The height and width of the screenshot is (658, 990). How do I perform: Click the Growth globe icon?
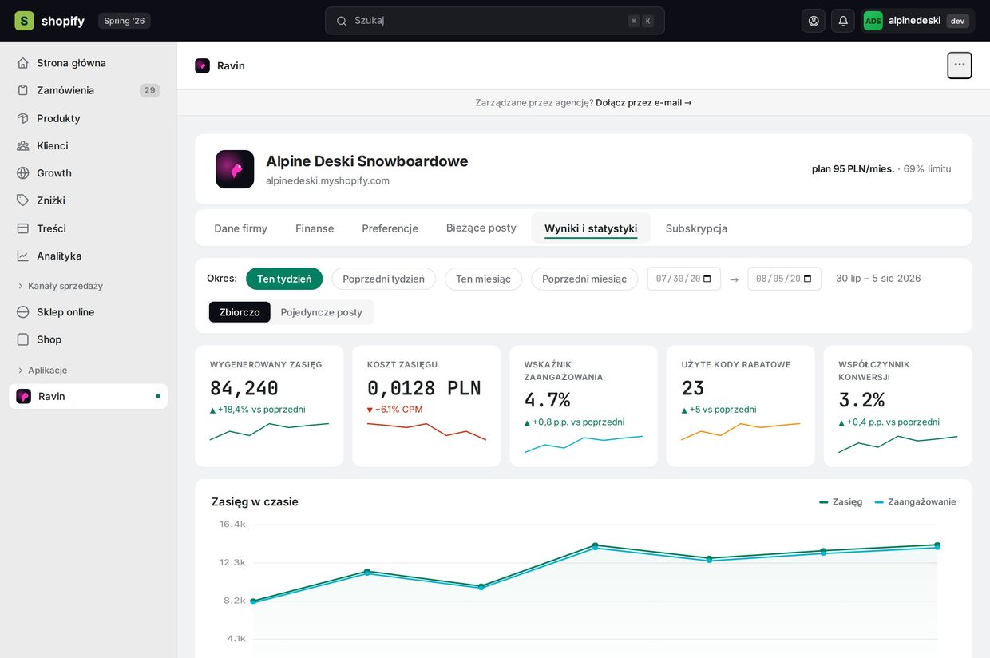23,173
